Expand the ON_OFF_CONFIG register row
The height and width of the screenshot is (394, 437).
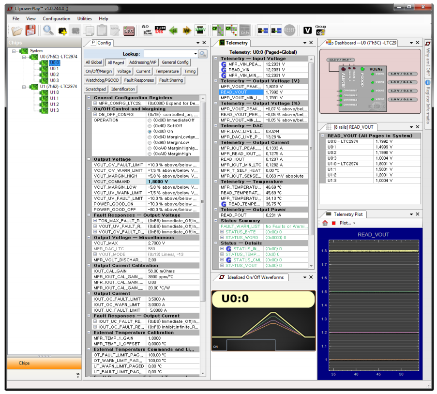coord(95,115)
